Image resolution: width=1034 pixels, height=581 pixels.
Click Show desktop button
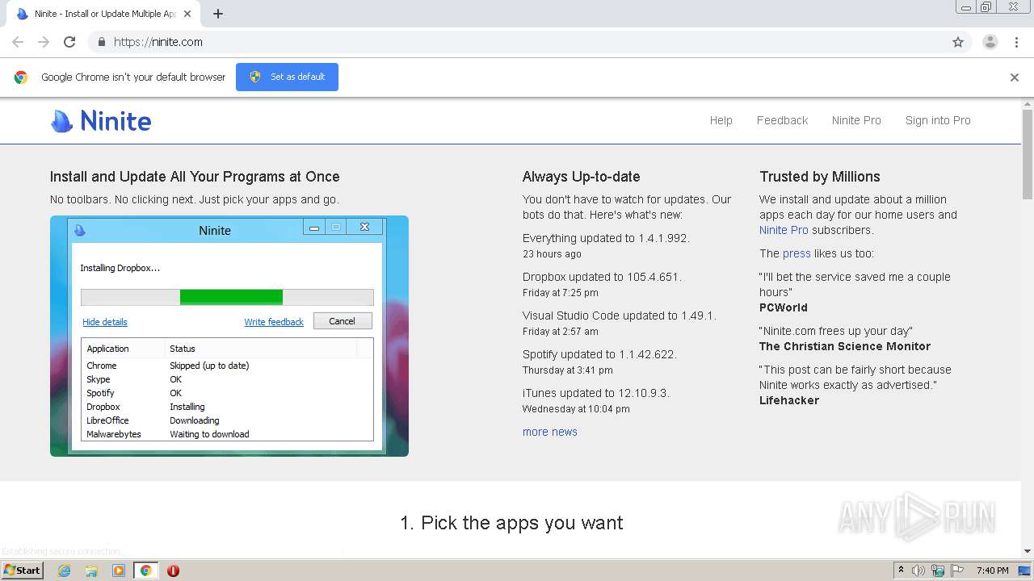[1025, 571]
